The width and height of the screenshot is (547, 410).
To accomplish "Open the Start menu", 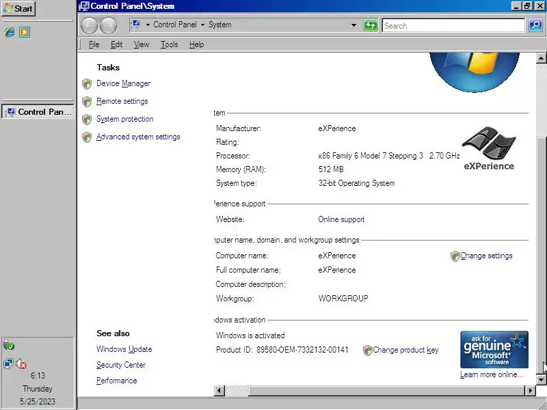I will (x=19, y=8).
